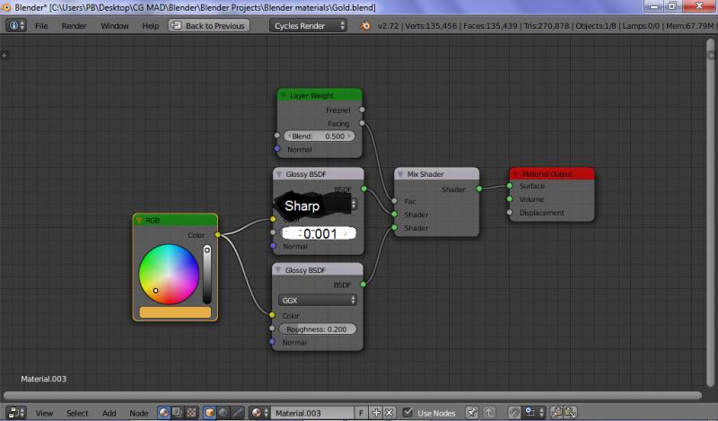The height and width of the screenshot is (421, 718).
Task: Click the Back to Previous button
Action: coord(209,26)
